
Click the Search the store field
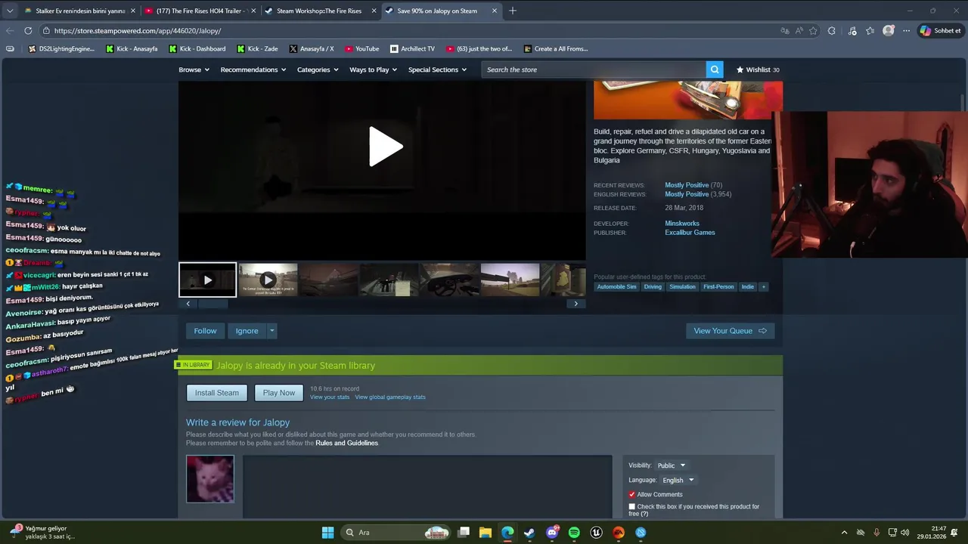(x=594, y=70)
